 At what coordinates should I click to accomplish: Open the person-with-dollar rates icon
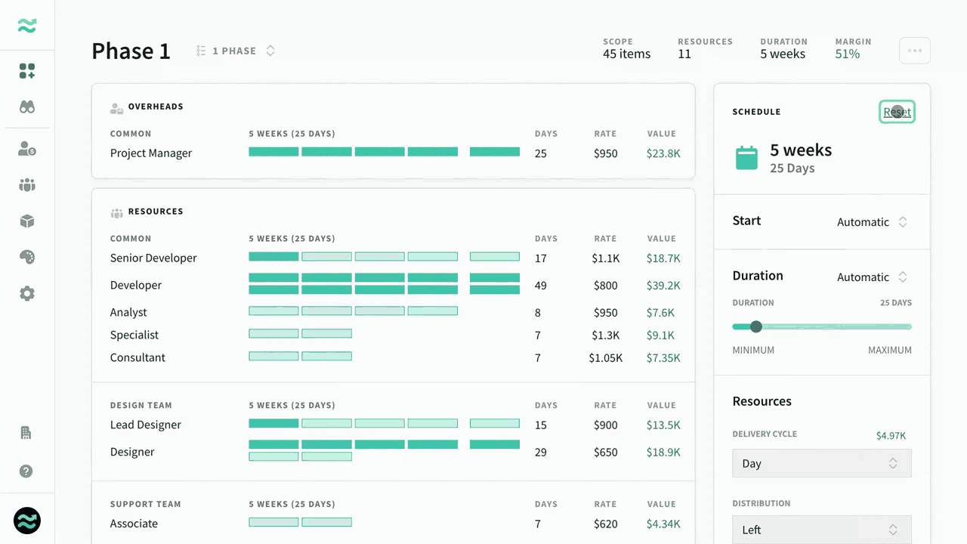coord(27,149)
